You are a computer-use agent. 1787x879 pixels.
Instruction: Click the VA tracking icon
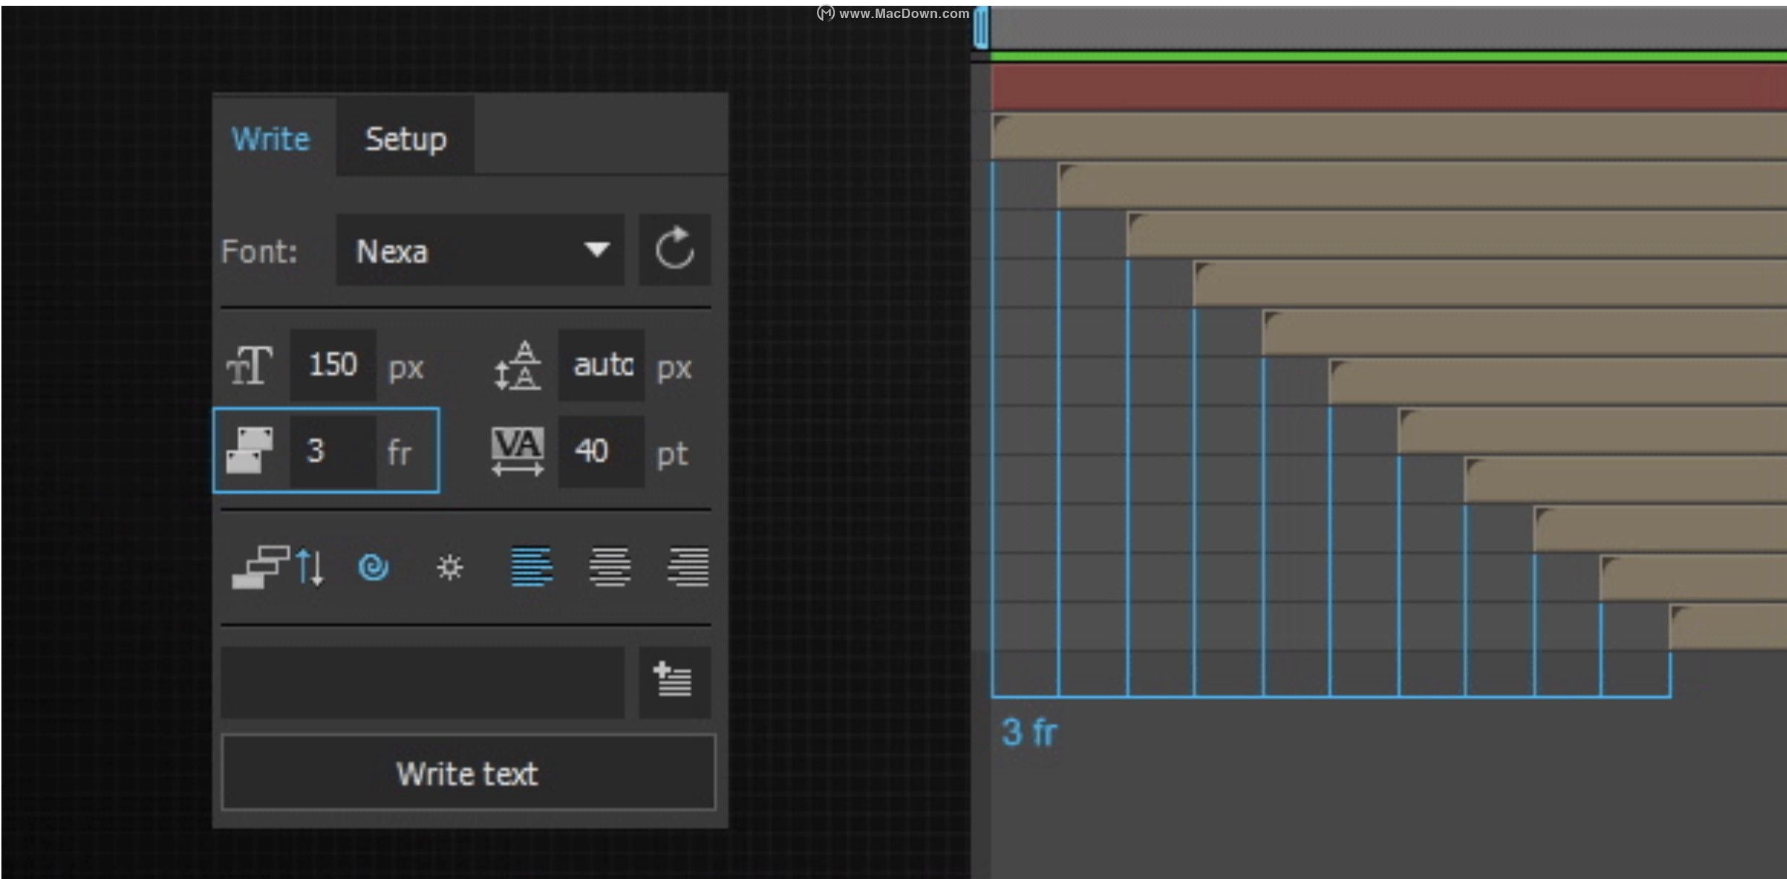(517, 450)
